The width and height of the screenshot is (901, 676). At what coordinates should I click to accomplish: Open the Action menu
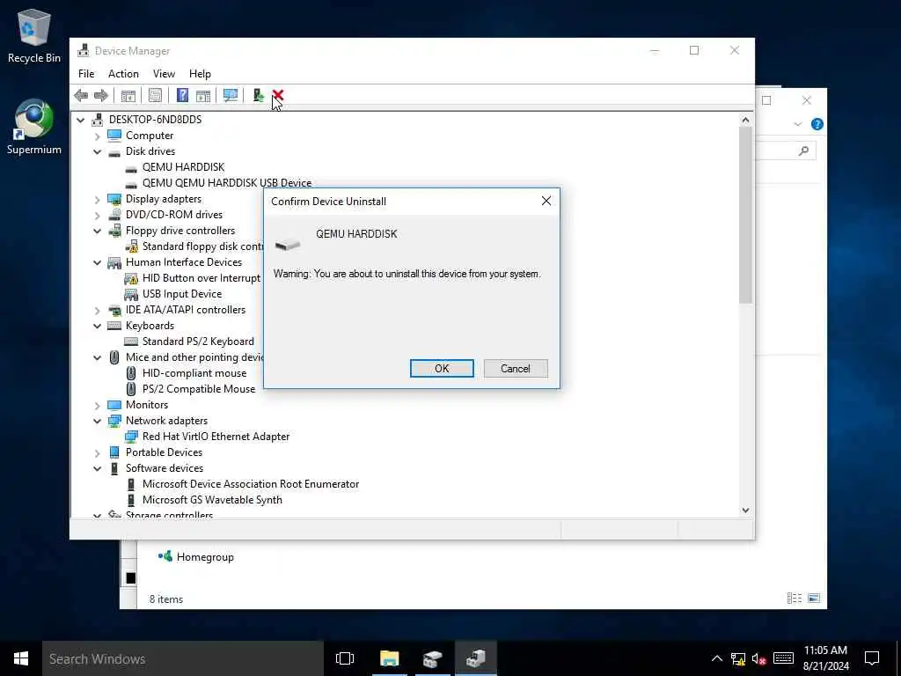[x=123, y=74]
